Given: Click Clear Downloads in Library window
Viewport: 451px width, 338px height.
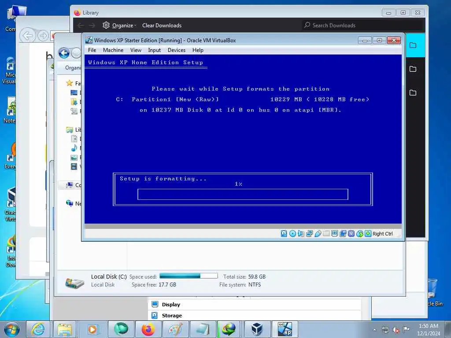Looking at the screenshot, I should pyautogui.click(x=162, y=25).
